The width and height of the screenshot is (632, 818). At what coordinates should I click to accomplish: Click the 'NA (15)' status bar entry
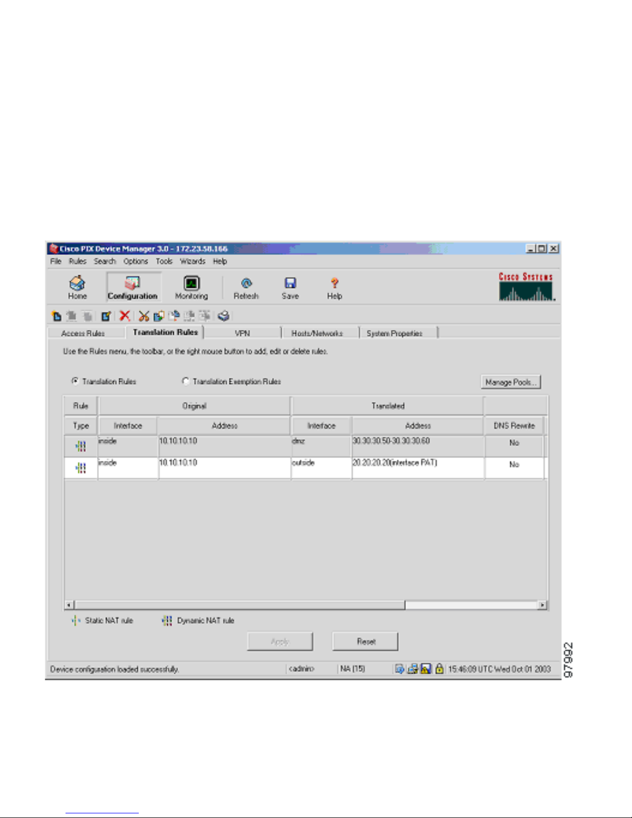[x=352, y=669]
